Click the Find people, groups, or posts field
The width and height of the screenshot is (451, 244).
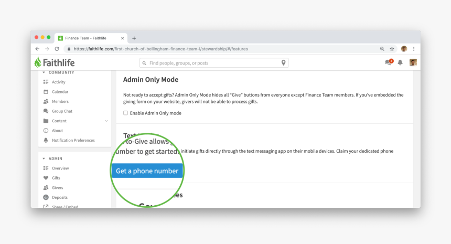pyautogui.click(x=212, y=63)
